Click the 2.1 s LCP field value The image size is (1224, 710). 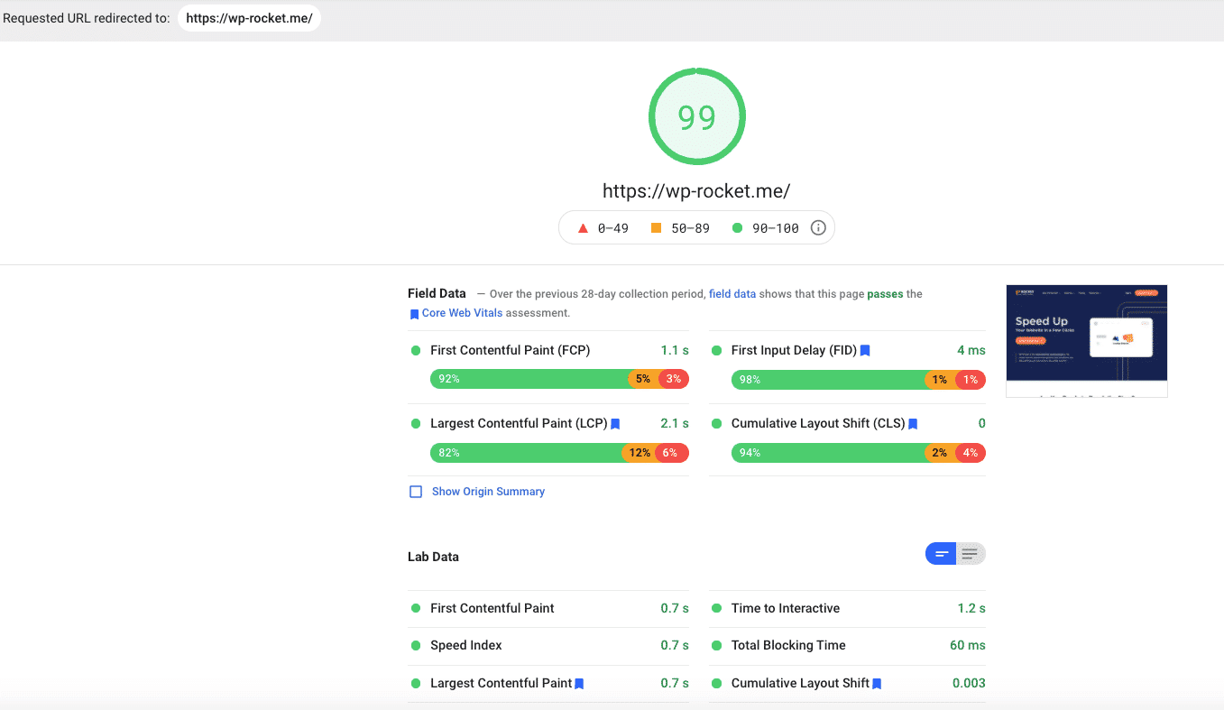(x=675, y=423)
